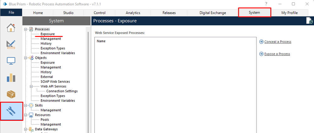
Task: Select Environment Variables under Objects
Action: [58, 100]
